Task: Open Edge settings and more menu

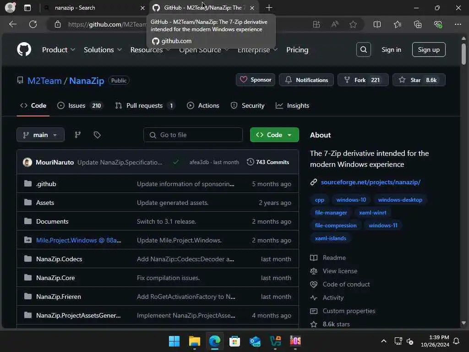Action: (x=458, y=24)
